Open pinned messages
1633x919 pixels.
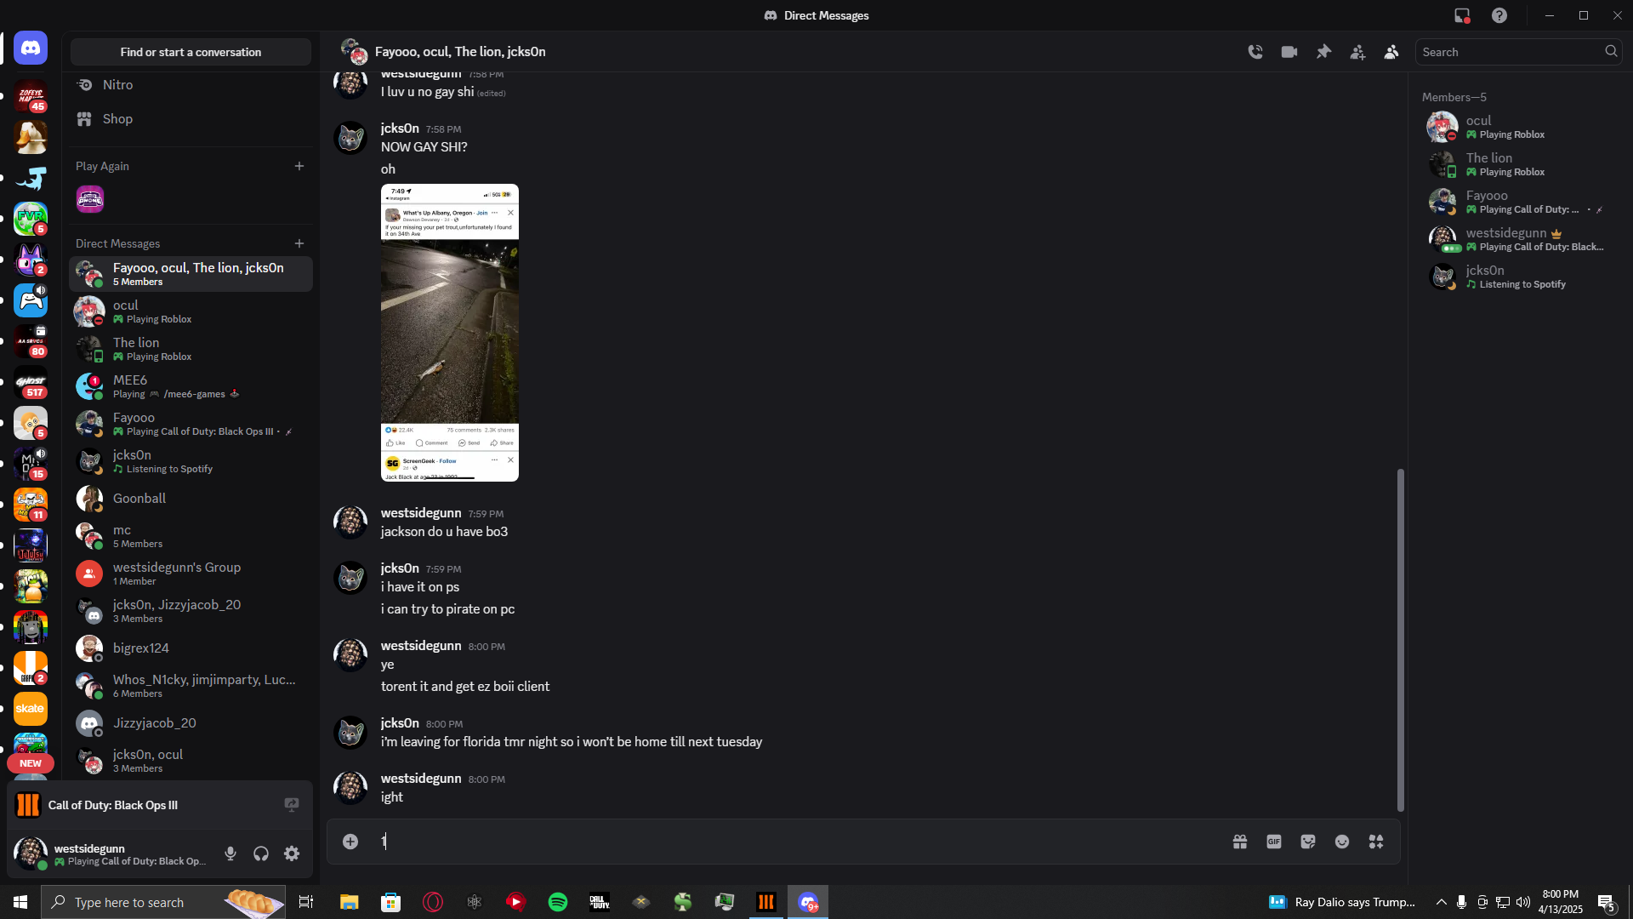coord(1323,52)
